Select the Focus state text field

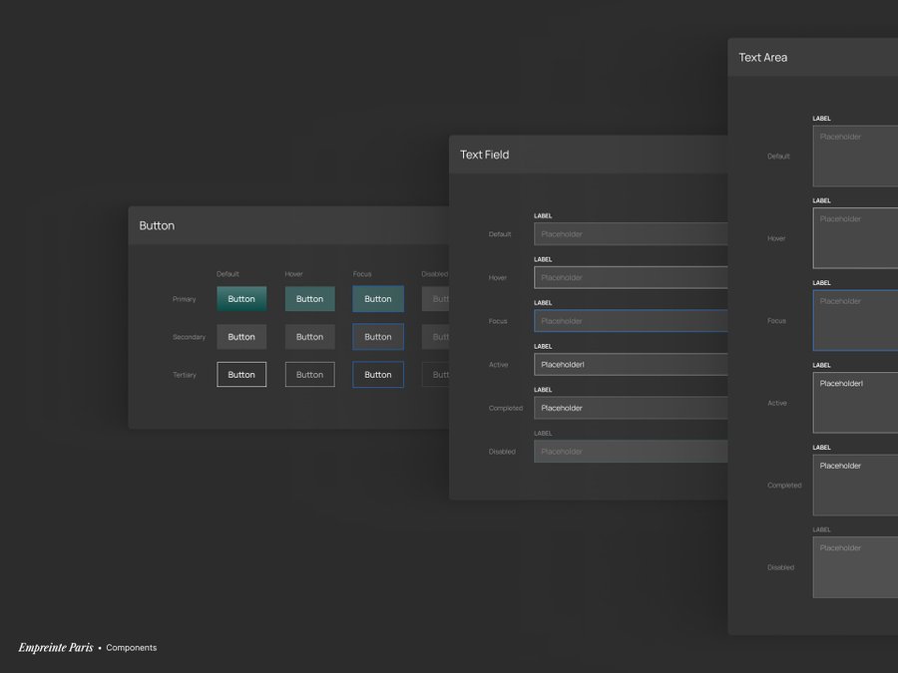click(x=631, y=321)
